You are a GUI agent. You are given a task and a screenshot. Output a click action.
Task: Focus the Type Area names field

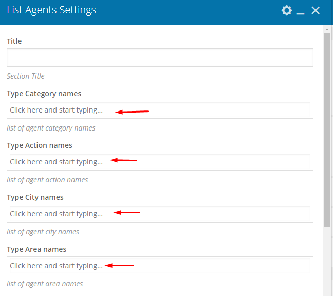click(160, 265)
